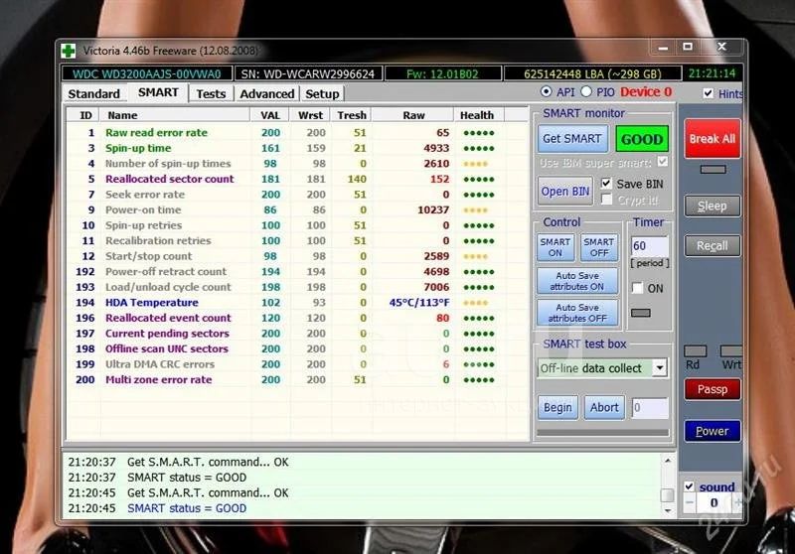795x554 pixels.
Task: Switch to the Standard tab
Action: (x=93, y=93)
